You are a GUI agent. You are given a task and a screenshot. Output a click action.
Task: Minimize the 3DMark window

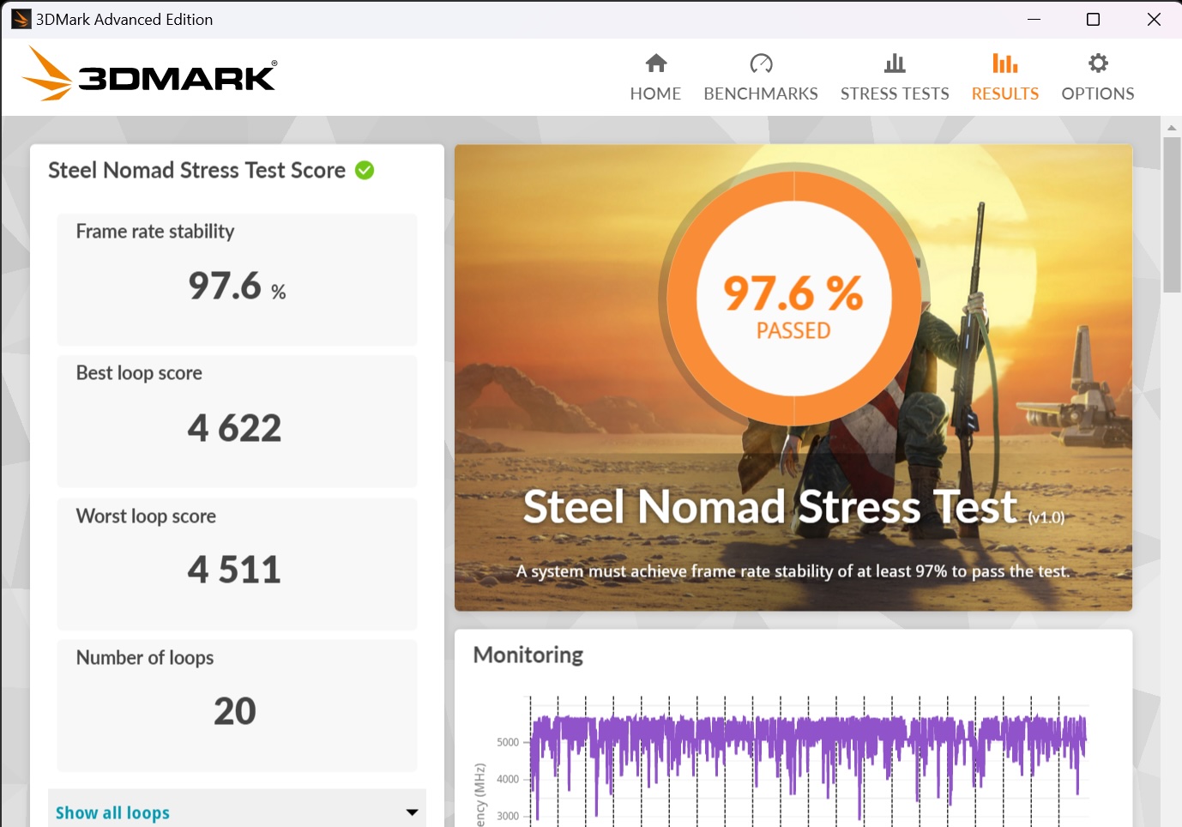[1034, 19]
